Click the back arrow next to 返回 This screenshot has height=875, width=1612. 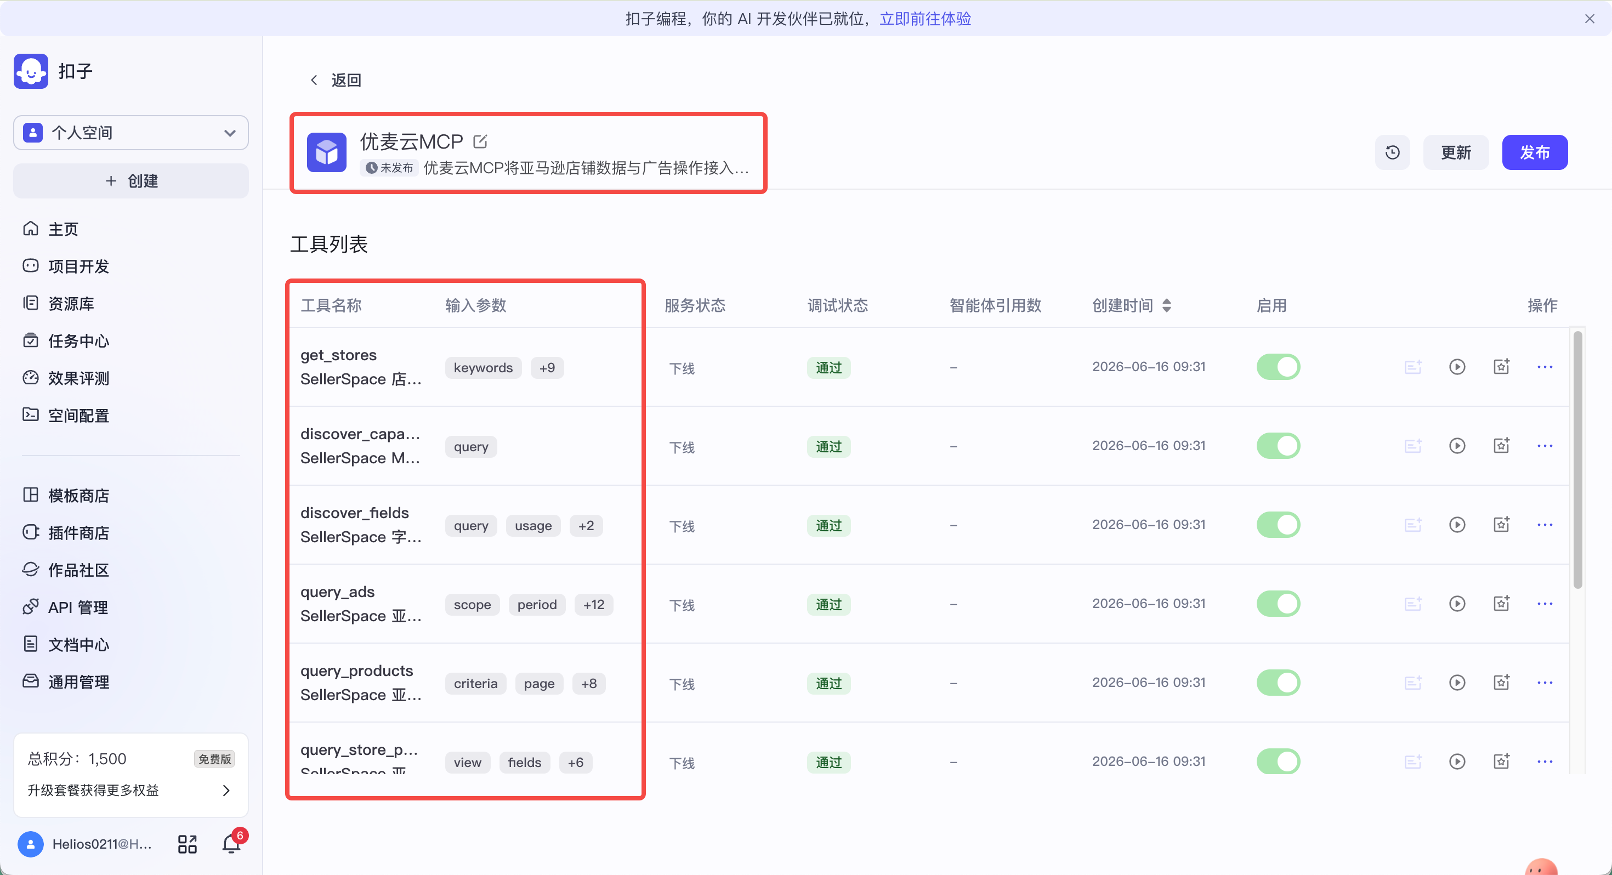tap(314, 79)
